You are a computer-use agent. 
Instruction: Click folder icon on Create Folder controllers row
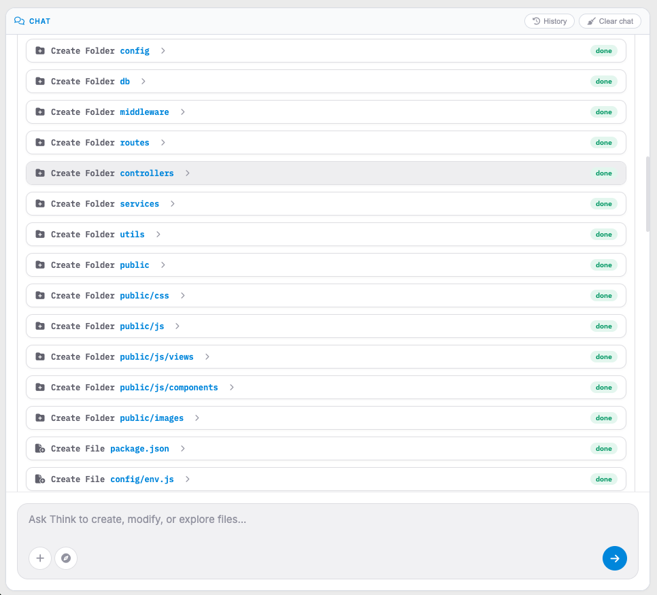[40, 173]
